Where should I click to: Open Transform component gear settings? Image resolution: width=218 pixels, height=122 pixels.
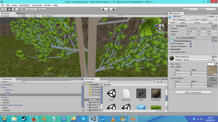216,26
